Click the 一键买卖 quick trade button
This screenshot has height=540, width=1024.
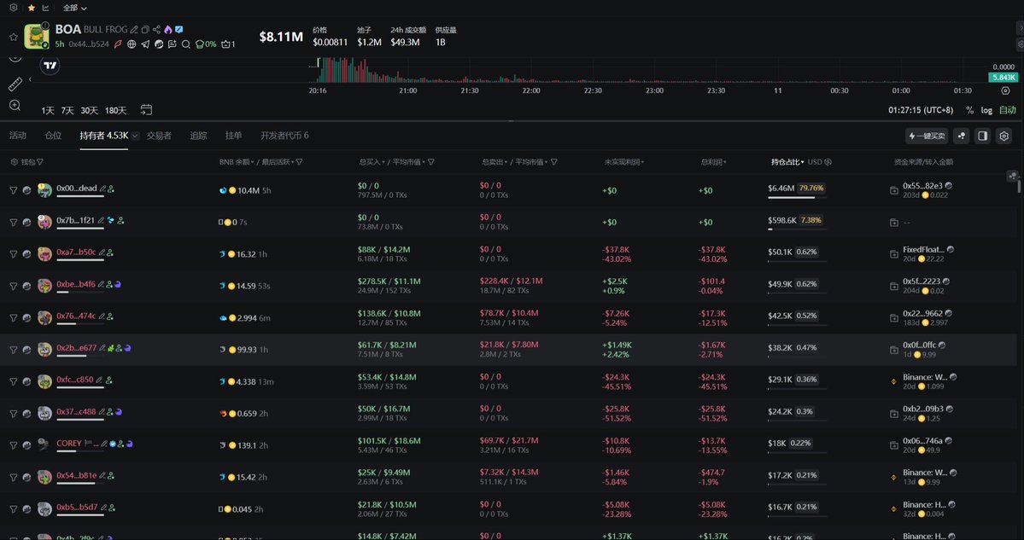(927, 136)
